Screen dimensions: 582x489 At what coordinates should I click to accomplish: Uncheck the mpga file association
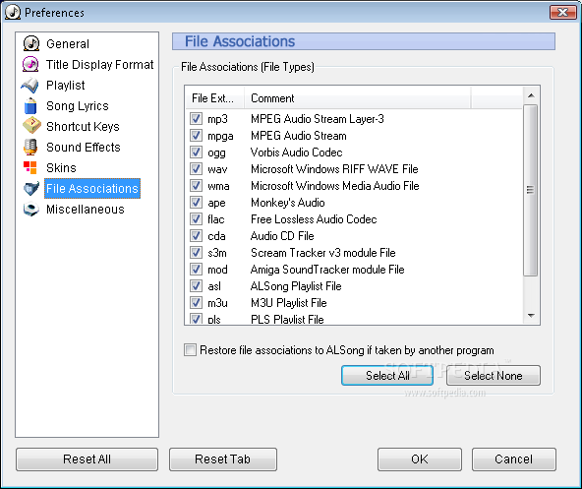(x=196, y=135)
